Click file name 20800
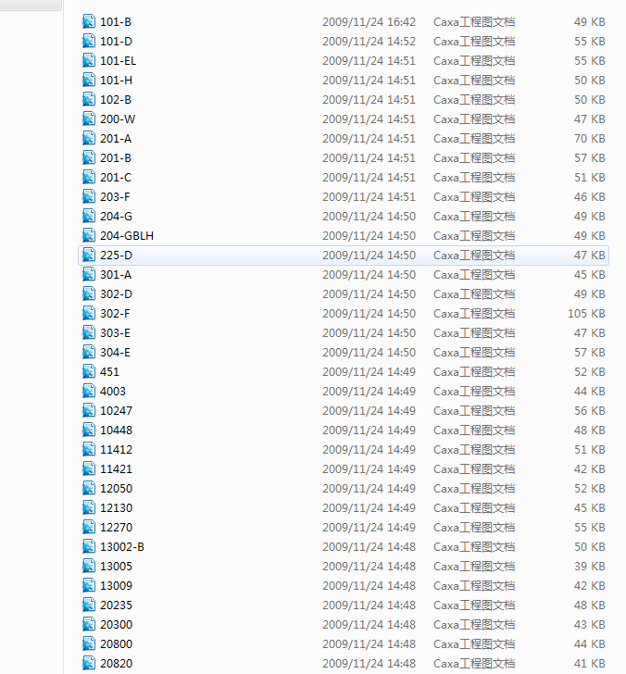 pyautogui.click(x=116, y=644)
